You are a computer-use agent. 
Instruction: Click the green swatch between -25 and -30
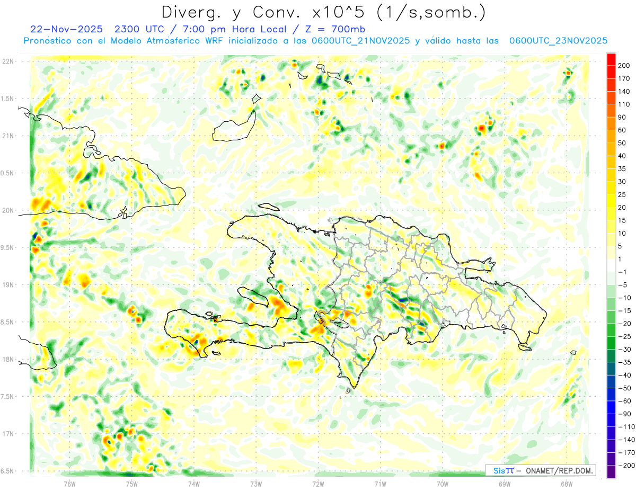tap(611, 343)
